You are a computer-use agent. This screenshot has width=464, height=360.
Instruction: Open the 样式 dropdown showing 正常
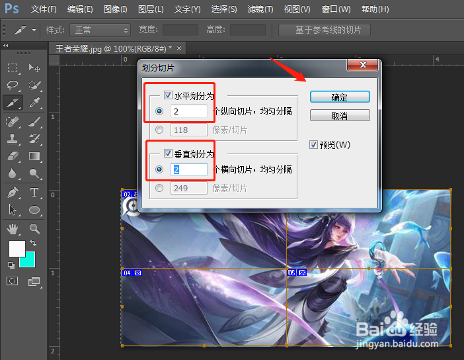click(100, 30)
